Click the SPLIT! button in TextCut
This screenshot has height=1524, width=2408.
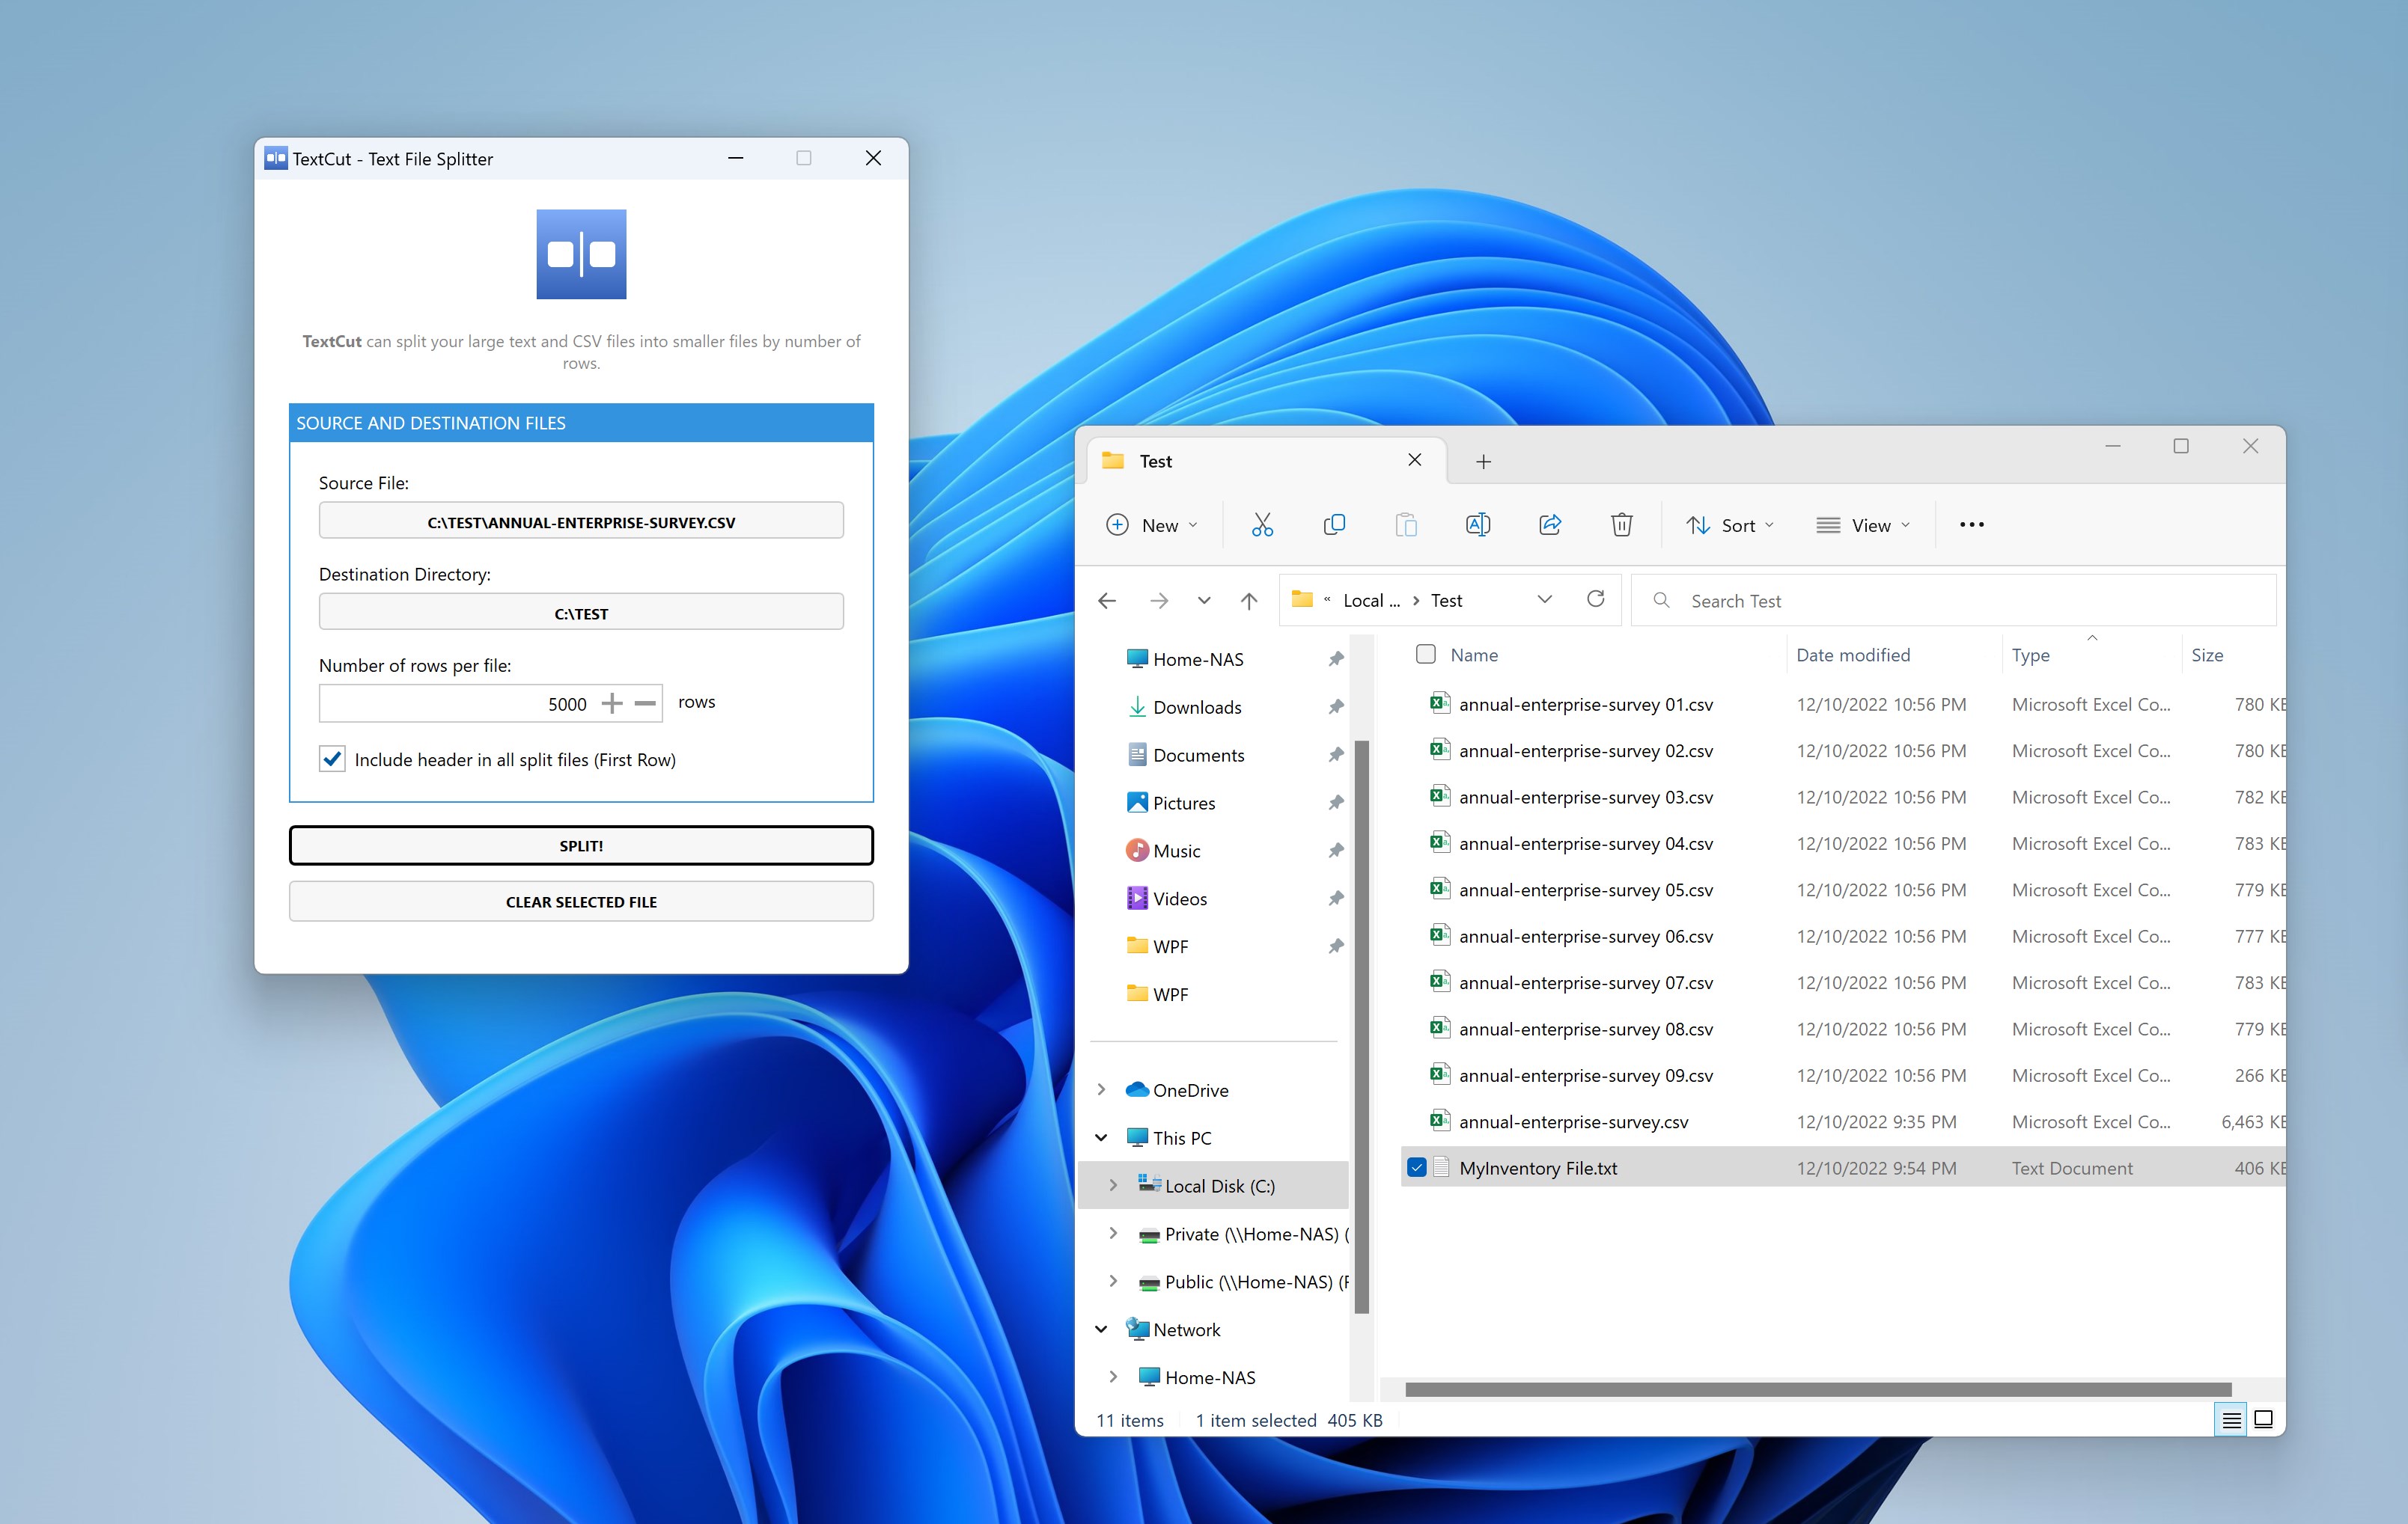[x=581, y=845]
